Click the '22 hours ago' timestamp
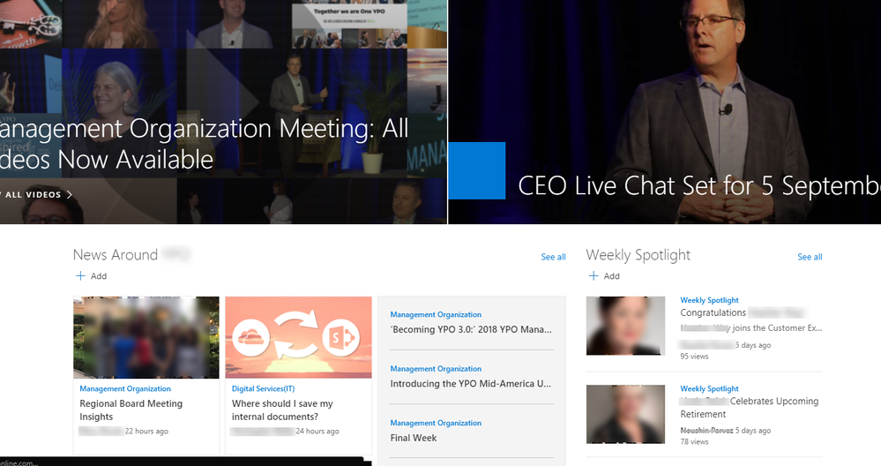The image size is (881, 466). [x=146, y=432]
